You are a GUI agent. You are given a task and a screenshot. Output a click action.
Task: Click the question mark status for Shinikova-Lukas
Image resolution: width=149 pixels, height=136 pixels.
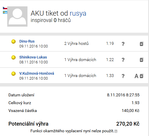click(x=123, y=60)
